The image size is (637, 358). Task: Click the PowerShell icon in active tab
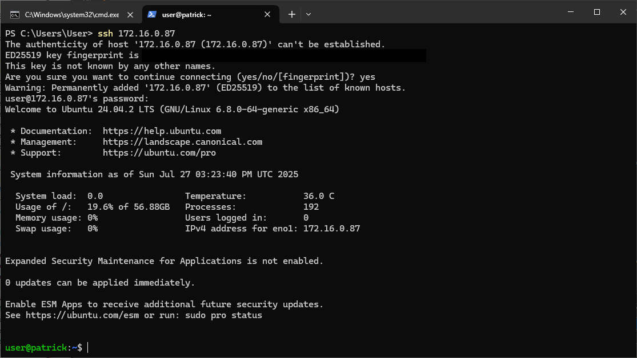tap(152, 14)
